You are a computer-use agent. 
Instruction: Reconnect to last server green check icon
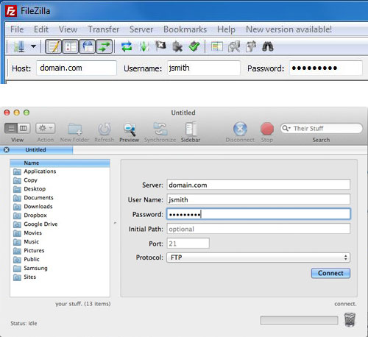coord(194,46)
